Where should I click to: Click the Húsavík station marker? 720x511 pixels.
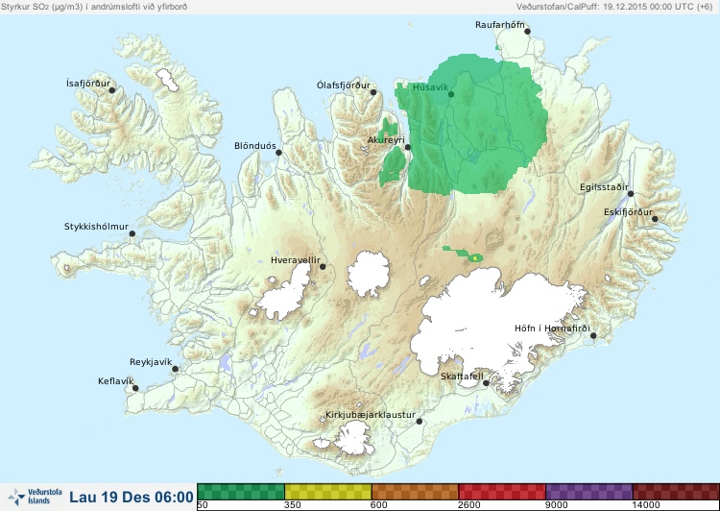point(451,94)
